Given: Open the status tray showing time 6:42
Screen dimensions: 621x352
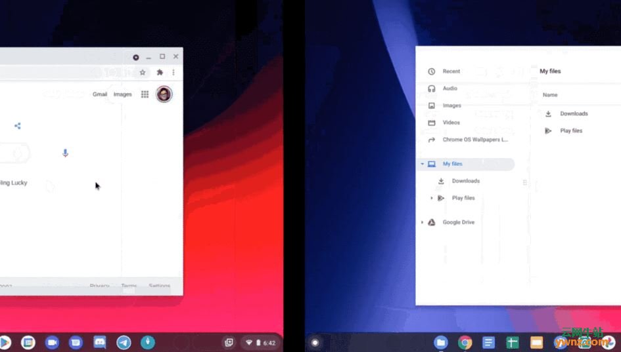Looking at the screenshot, I should [x=260, y=342].
